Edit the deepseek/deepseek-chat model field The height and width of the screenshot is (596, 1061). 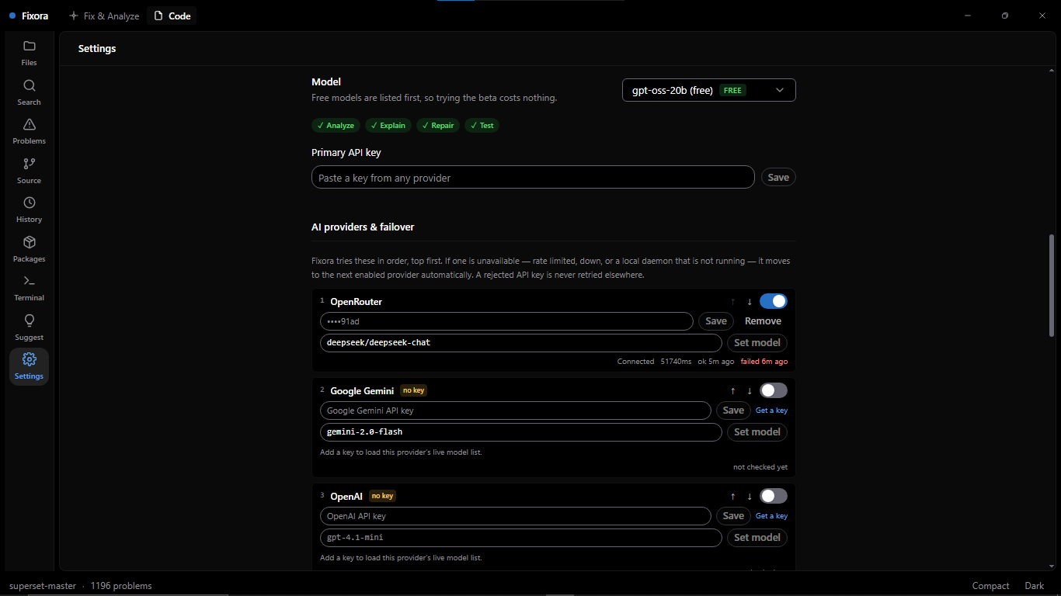pyautogui.click(x=521, y=343)
